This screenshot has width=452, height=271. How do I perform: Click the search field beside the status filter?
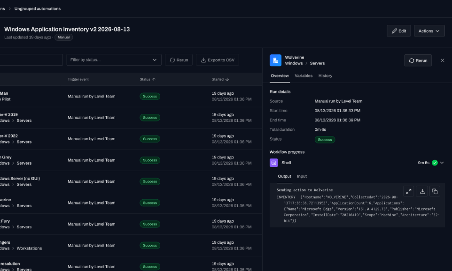(31, 60)
